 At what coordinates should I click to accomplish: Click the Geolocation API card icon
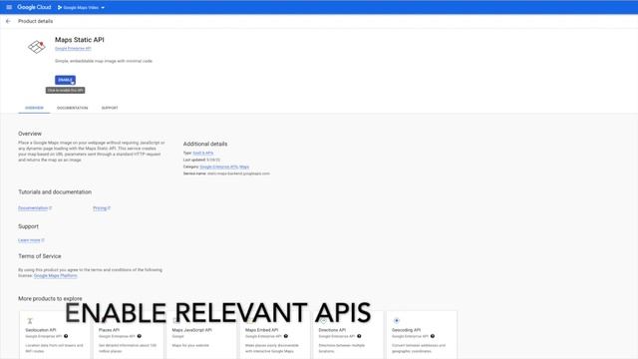tap(30, 321)
